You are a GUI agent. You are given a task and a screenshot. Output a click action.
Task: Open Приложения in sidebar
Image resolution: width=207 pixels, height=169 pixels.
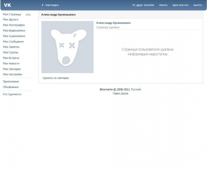[11, 82]
